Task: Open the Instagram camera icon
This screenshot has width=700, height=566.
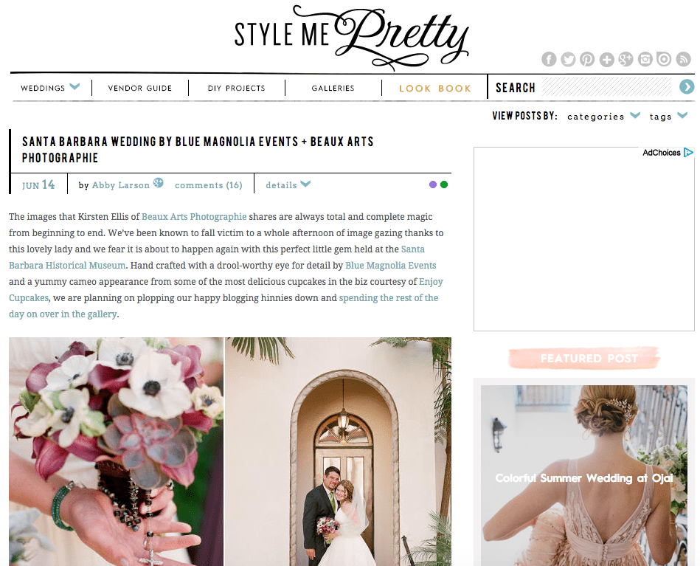Action: click(645, 59)
